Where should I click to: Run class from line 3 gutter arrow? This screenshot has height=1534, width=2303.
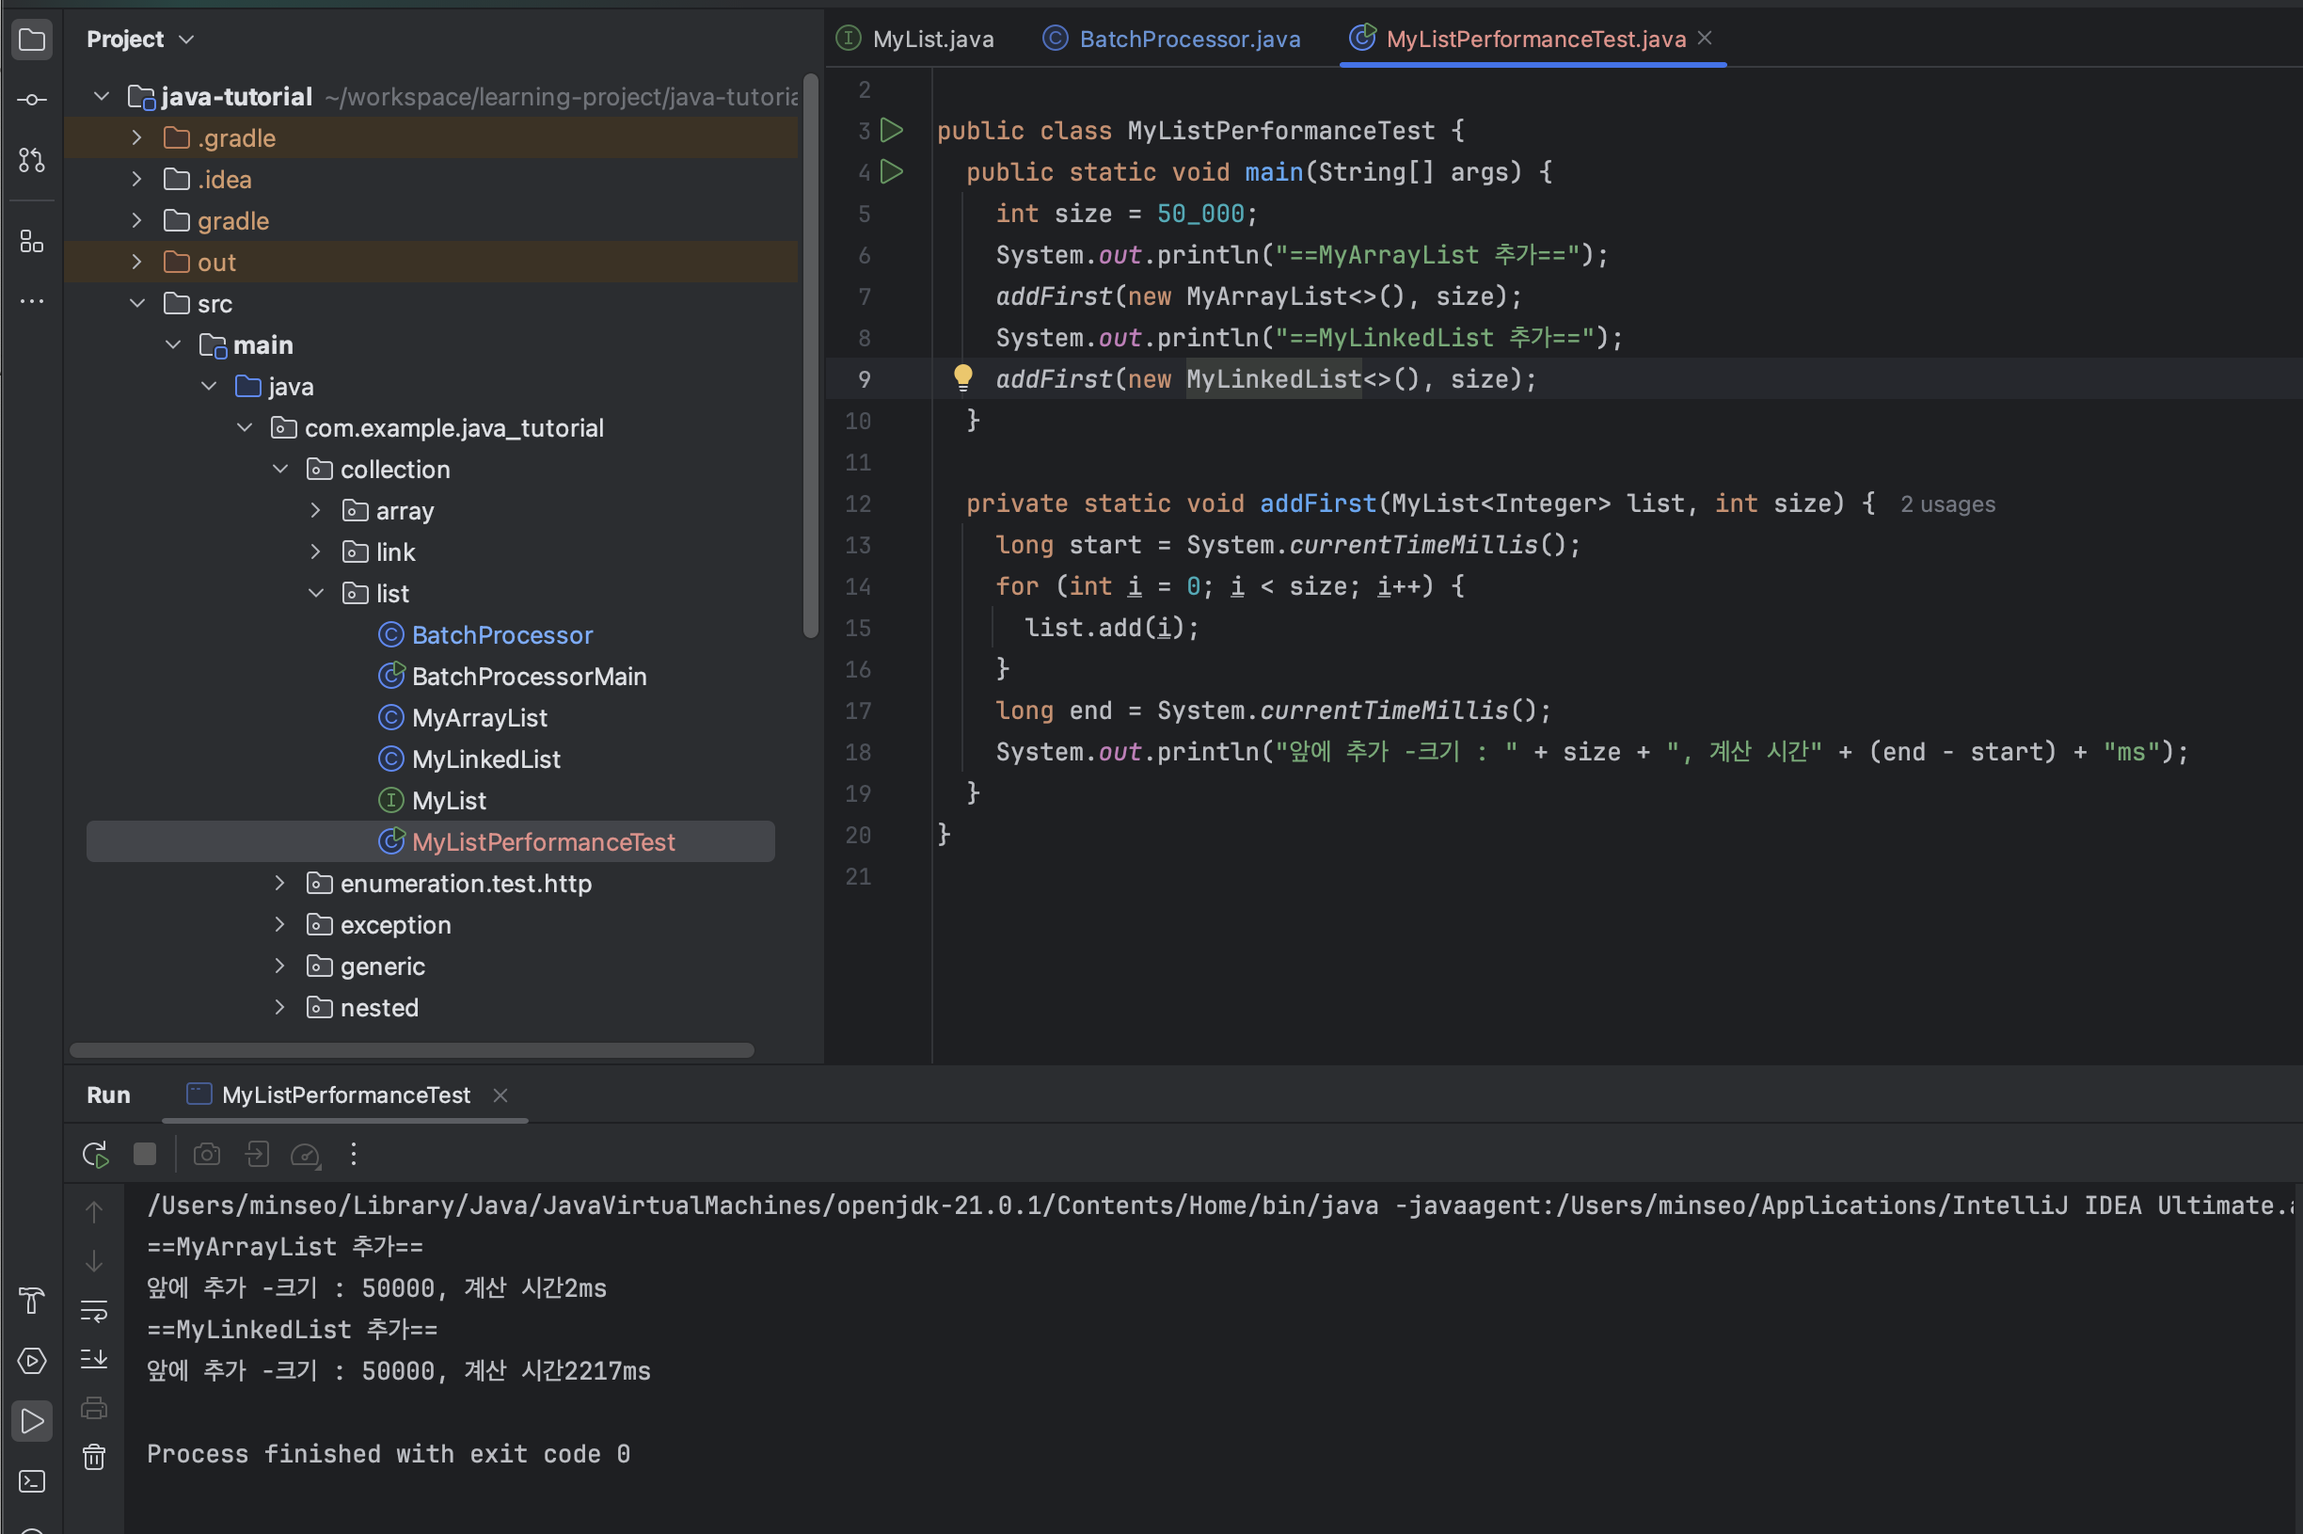coord(891,130)
